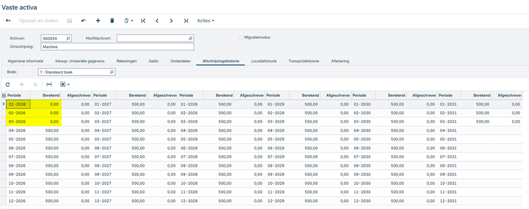Click the grid delete row X icon
The width and height of the screenshot is (529, 209).
(x=35, y=85)
